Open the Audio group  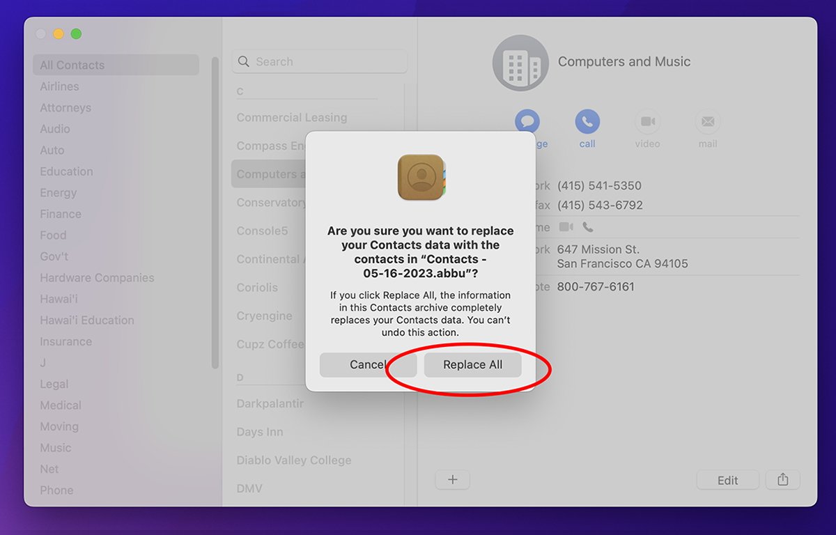pyautogui.click(x=55, y=129)
